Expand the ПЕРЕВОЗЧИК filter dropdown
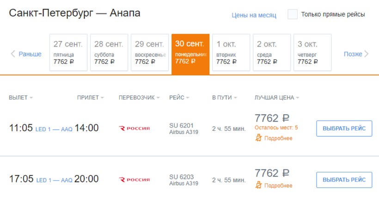This screenshot has width=379, height=201. 139,97
